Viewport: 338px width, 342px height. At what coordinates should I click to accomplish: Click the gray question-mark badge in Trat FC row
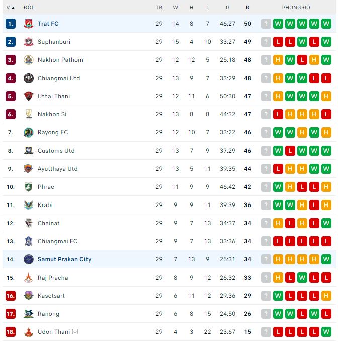tap(266, 24)
